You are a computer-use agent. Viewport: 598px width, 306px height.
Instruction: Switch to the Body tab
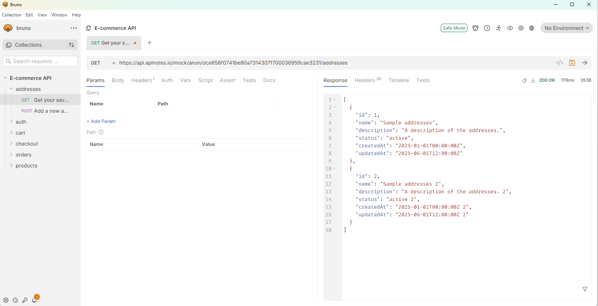(118, 80)
